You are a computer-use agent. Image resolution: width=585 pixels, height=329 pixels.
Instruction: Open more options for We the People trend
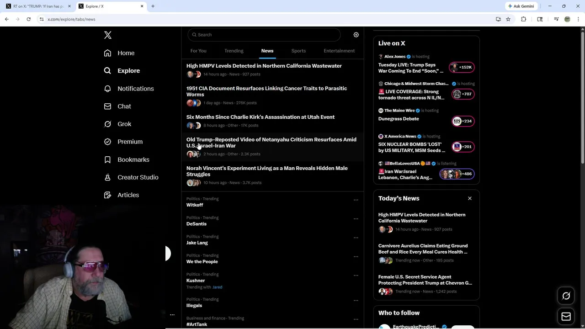pyautogui.click(x=356, y=256)
